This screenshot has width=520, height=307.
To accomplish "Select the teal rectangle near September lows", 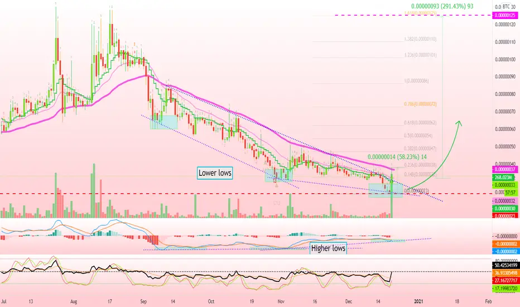I will pyautogui.click(x=164, y=122).
